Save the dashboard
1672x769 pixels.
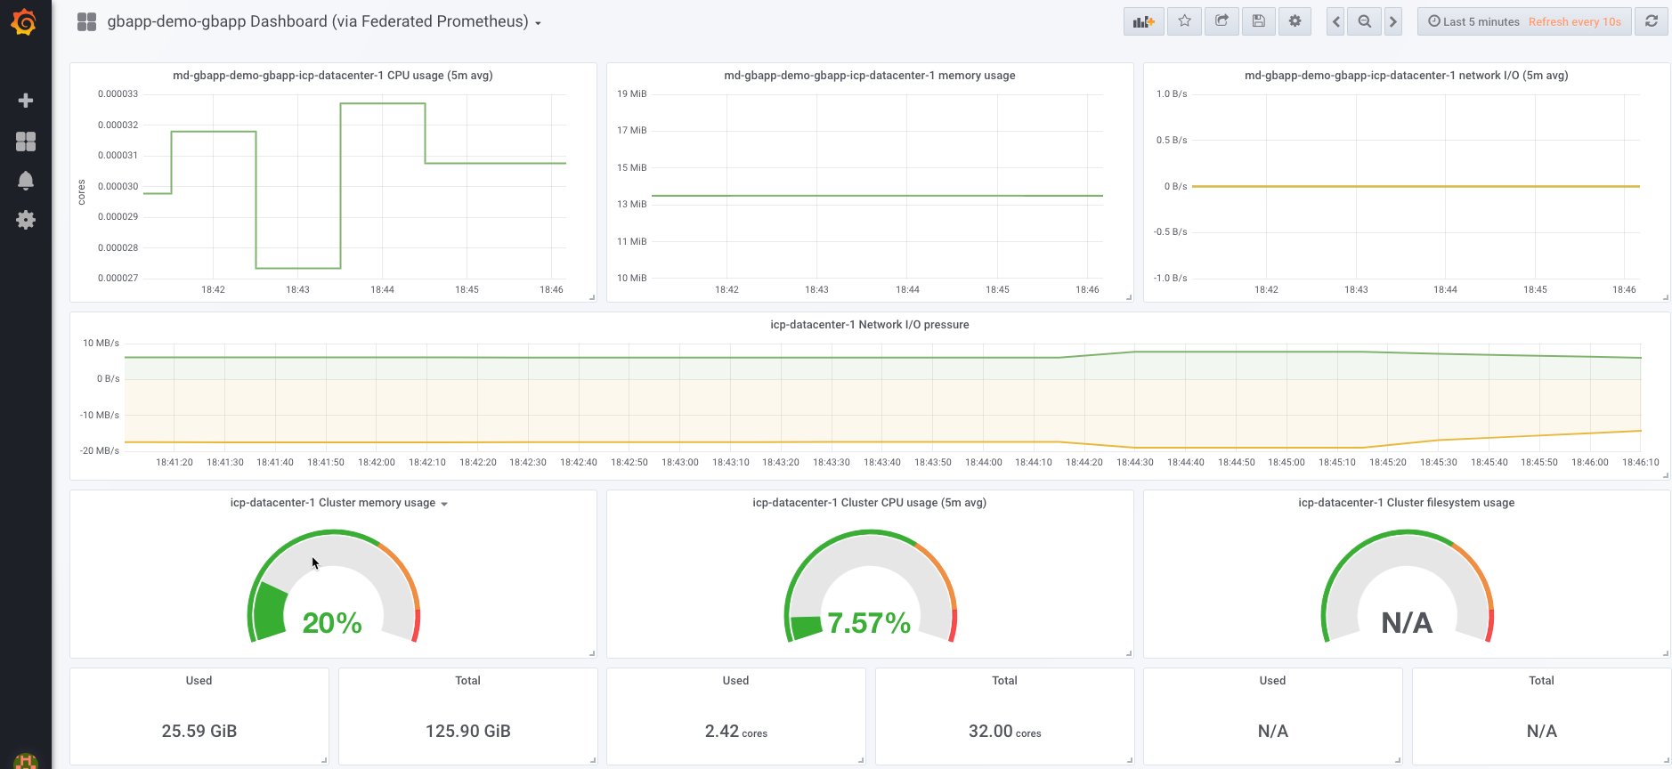click(1258, 21)
